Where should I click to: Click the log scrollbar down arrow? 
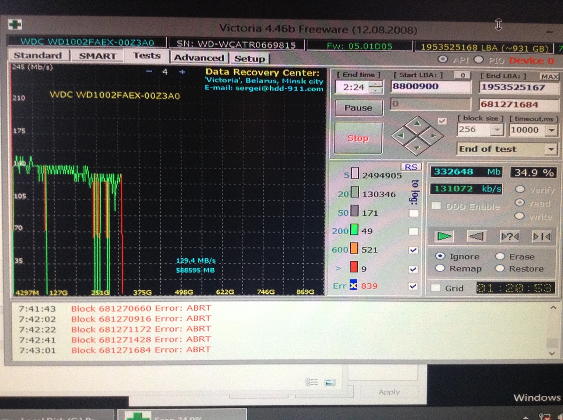[x=552, y=354]
